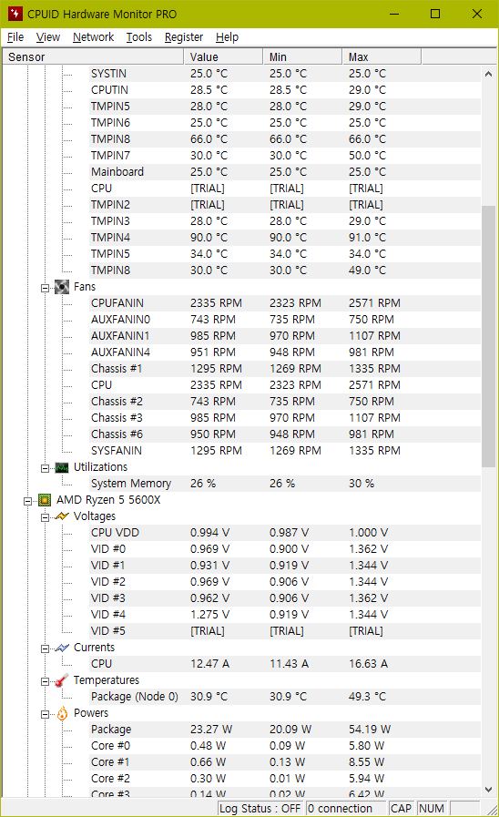Open the Register menu
Image resolution: width=499 pixels, height=817 pixels.
184,37
